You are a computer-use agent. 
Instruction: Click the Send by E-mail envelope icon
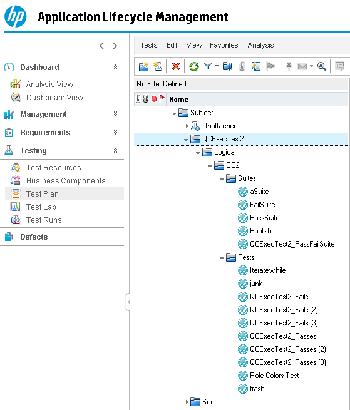coord(302,67)
